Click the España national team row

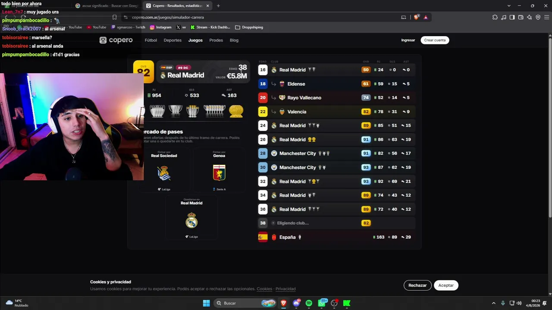(336, 237)
